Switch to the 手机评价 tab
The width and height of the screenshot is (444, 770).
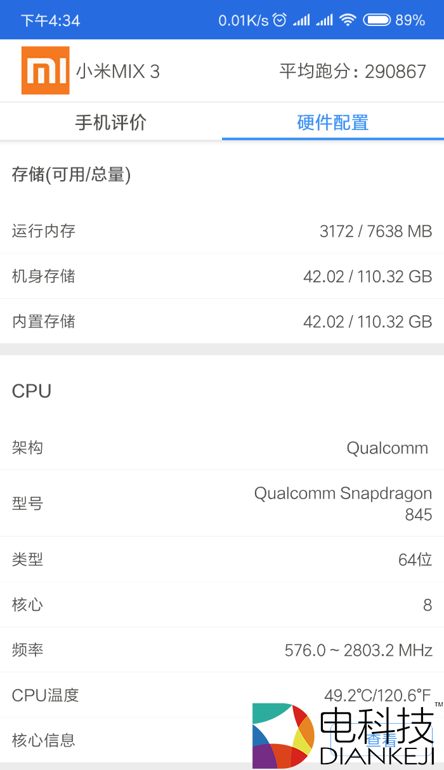pos(111,122)
